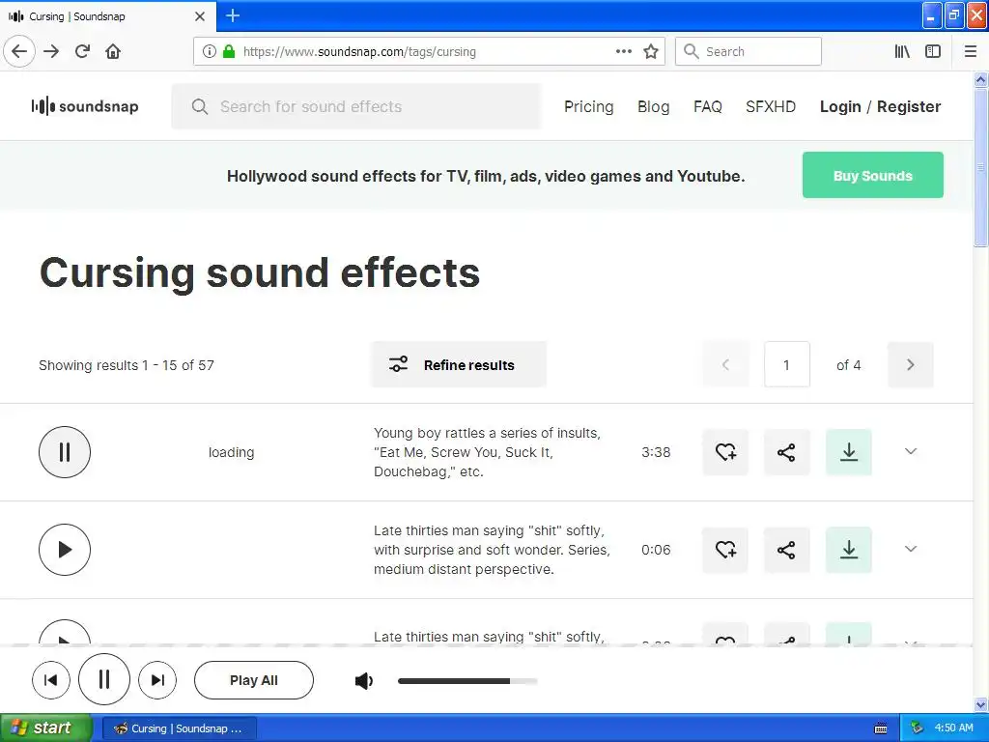Click the soundsnap logo
989x742 pixels.
pos(85,106)
